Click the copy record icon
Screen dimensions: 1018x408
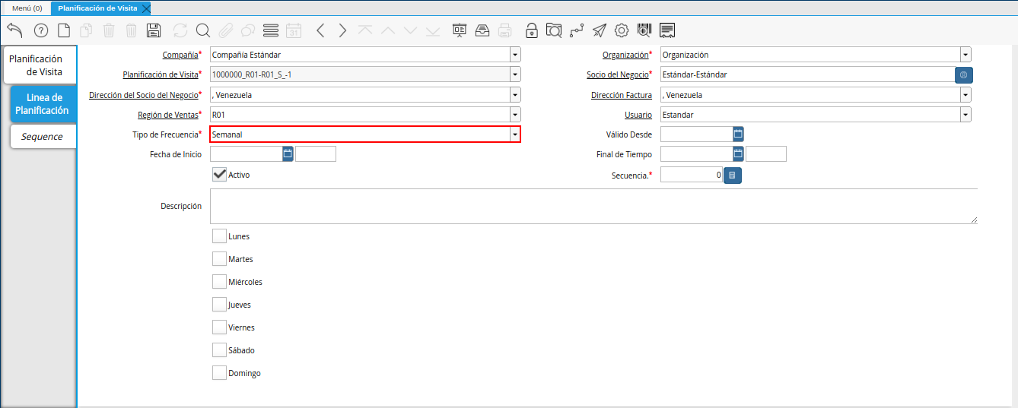click(86, 30)
